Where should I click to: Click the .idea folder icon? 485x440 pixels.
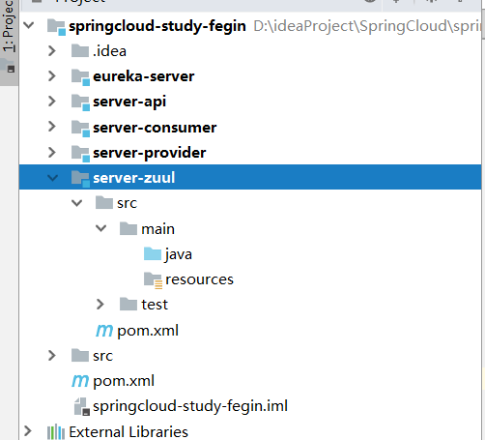pos(80,51)
